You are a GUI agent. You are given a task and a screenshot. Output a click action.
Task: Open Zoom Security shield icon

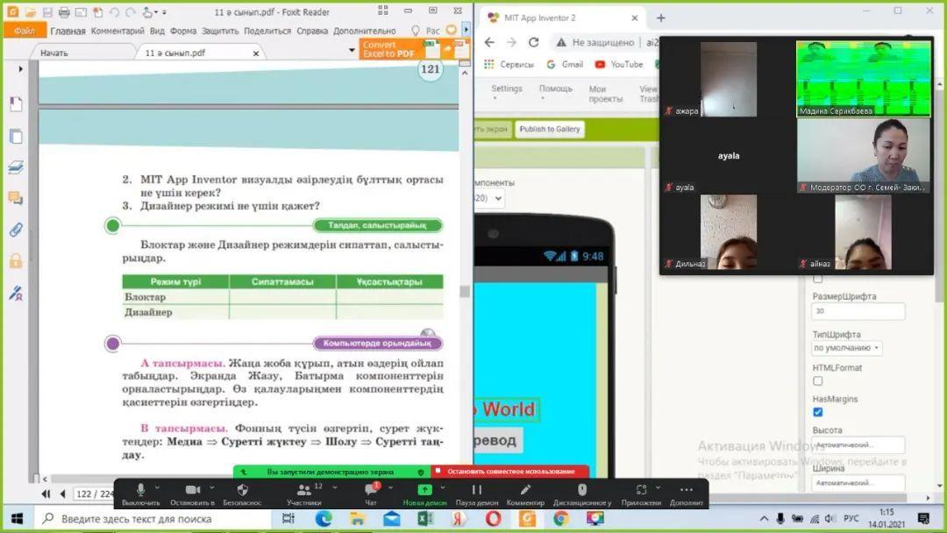pyautogui.click(x=242, y=489)
